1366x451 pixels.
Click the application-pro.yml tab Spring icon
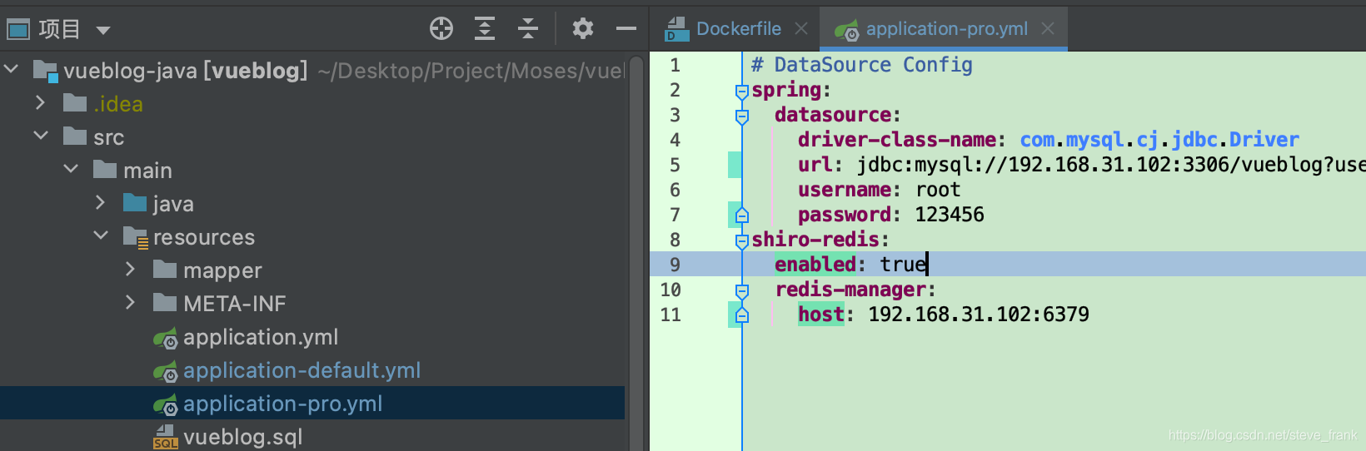tap(847, 31)
